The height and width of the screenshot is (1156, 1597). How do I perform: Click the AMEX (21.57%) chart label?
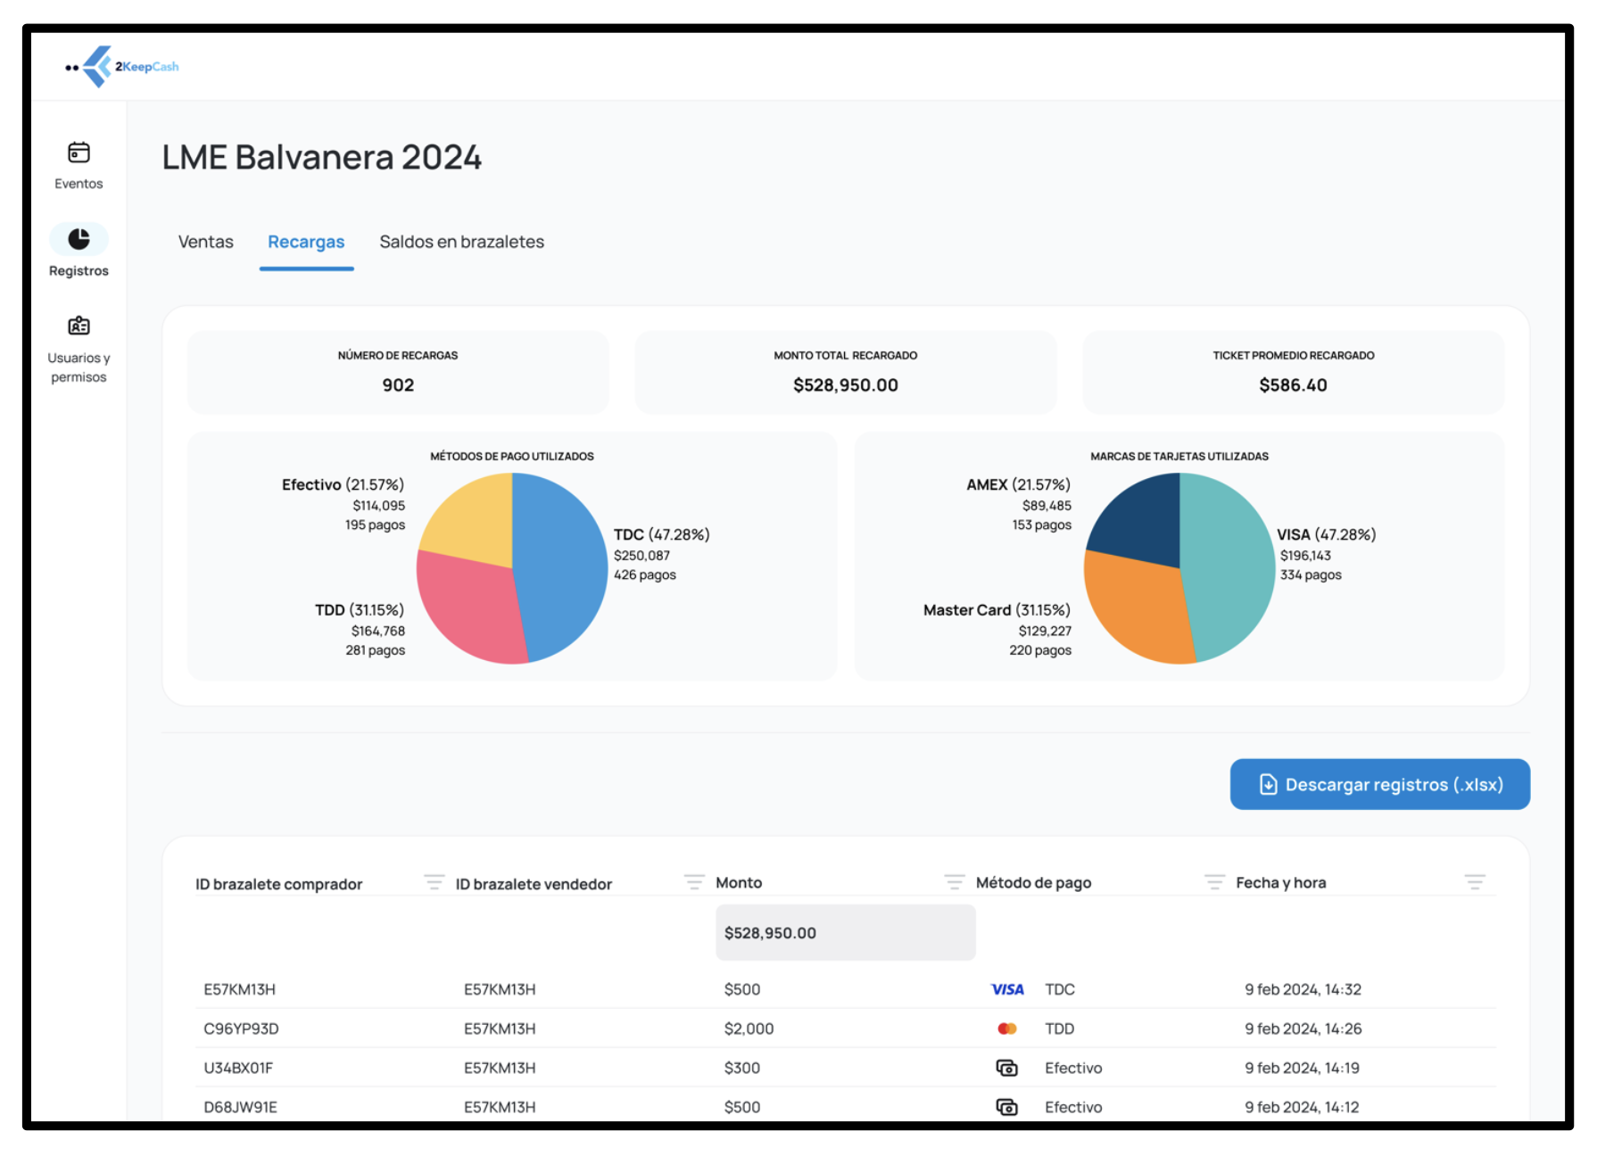(x=1019, y=484)
